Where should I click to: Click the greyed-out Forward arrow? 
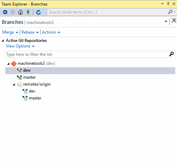[x=13, y=12]
